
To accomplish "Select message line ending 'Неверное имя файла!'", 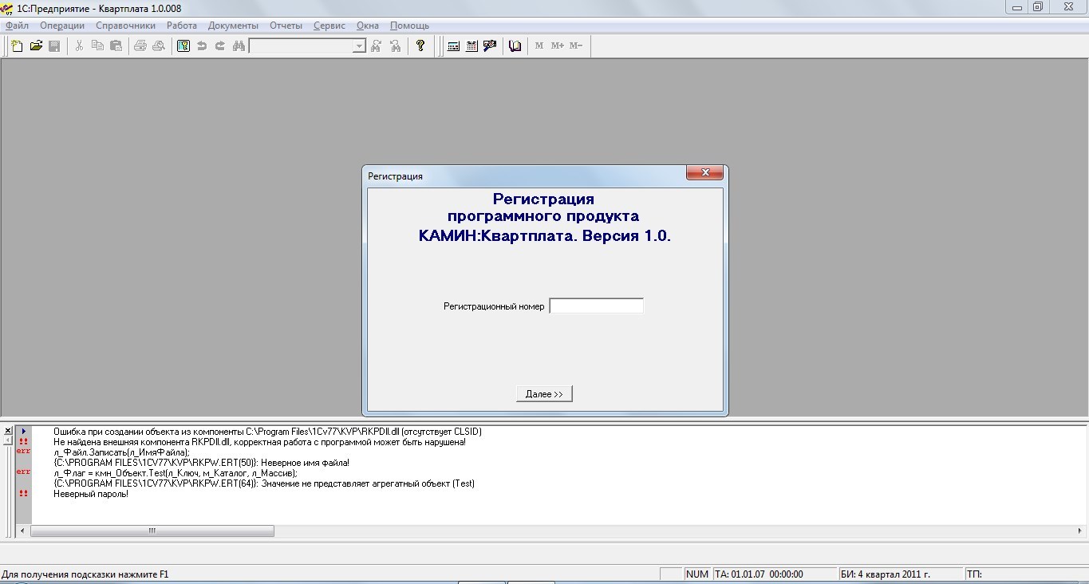I will coord(201,463).
